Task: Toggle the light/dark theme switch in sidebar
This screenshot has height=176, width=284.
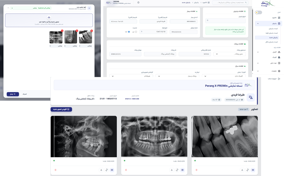Action: point(258,12)
